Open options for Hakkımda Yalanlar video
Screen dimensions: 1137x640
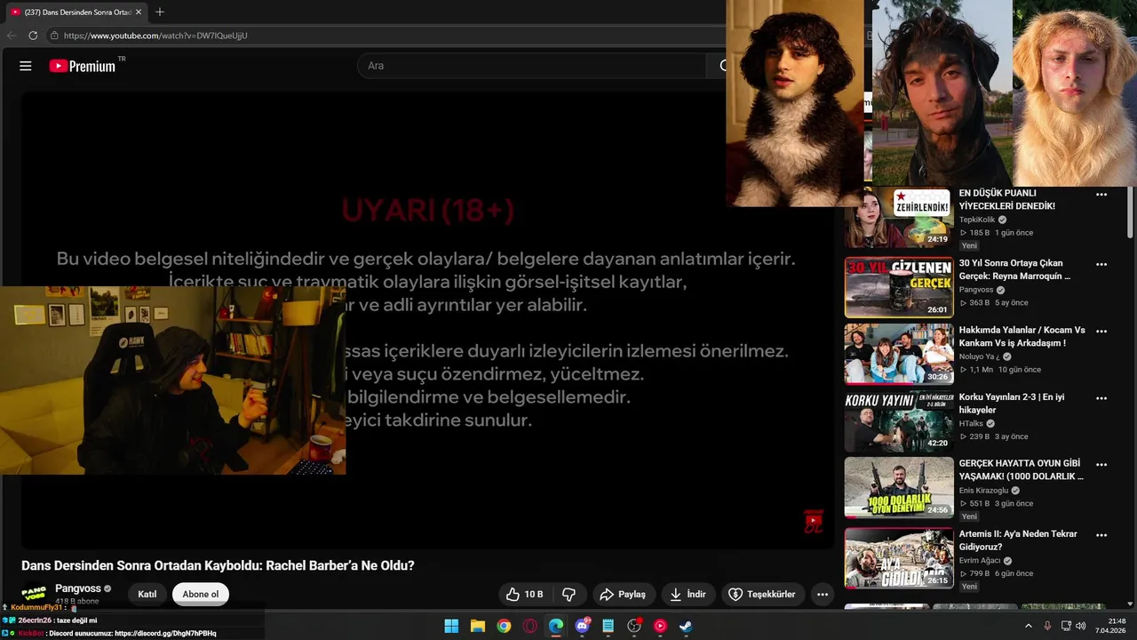1101,331
